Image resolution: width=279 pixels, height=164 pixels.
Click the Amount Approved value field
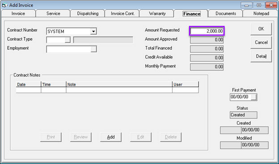[x=207, y=40]
